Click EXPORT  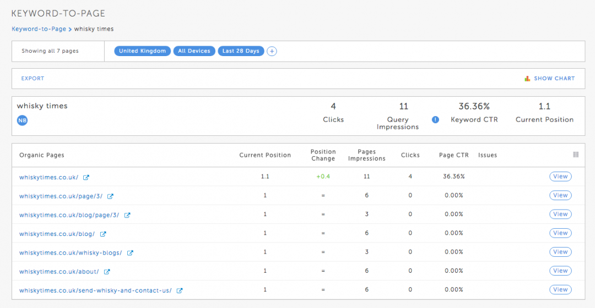tap(33, 79)
